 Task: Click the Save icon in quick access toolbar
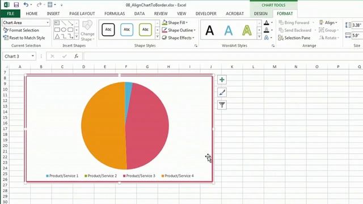pyautogui.click(x=16, y=5)
